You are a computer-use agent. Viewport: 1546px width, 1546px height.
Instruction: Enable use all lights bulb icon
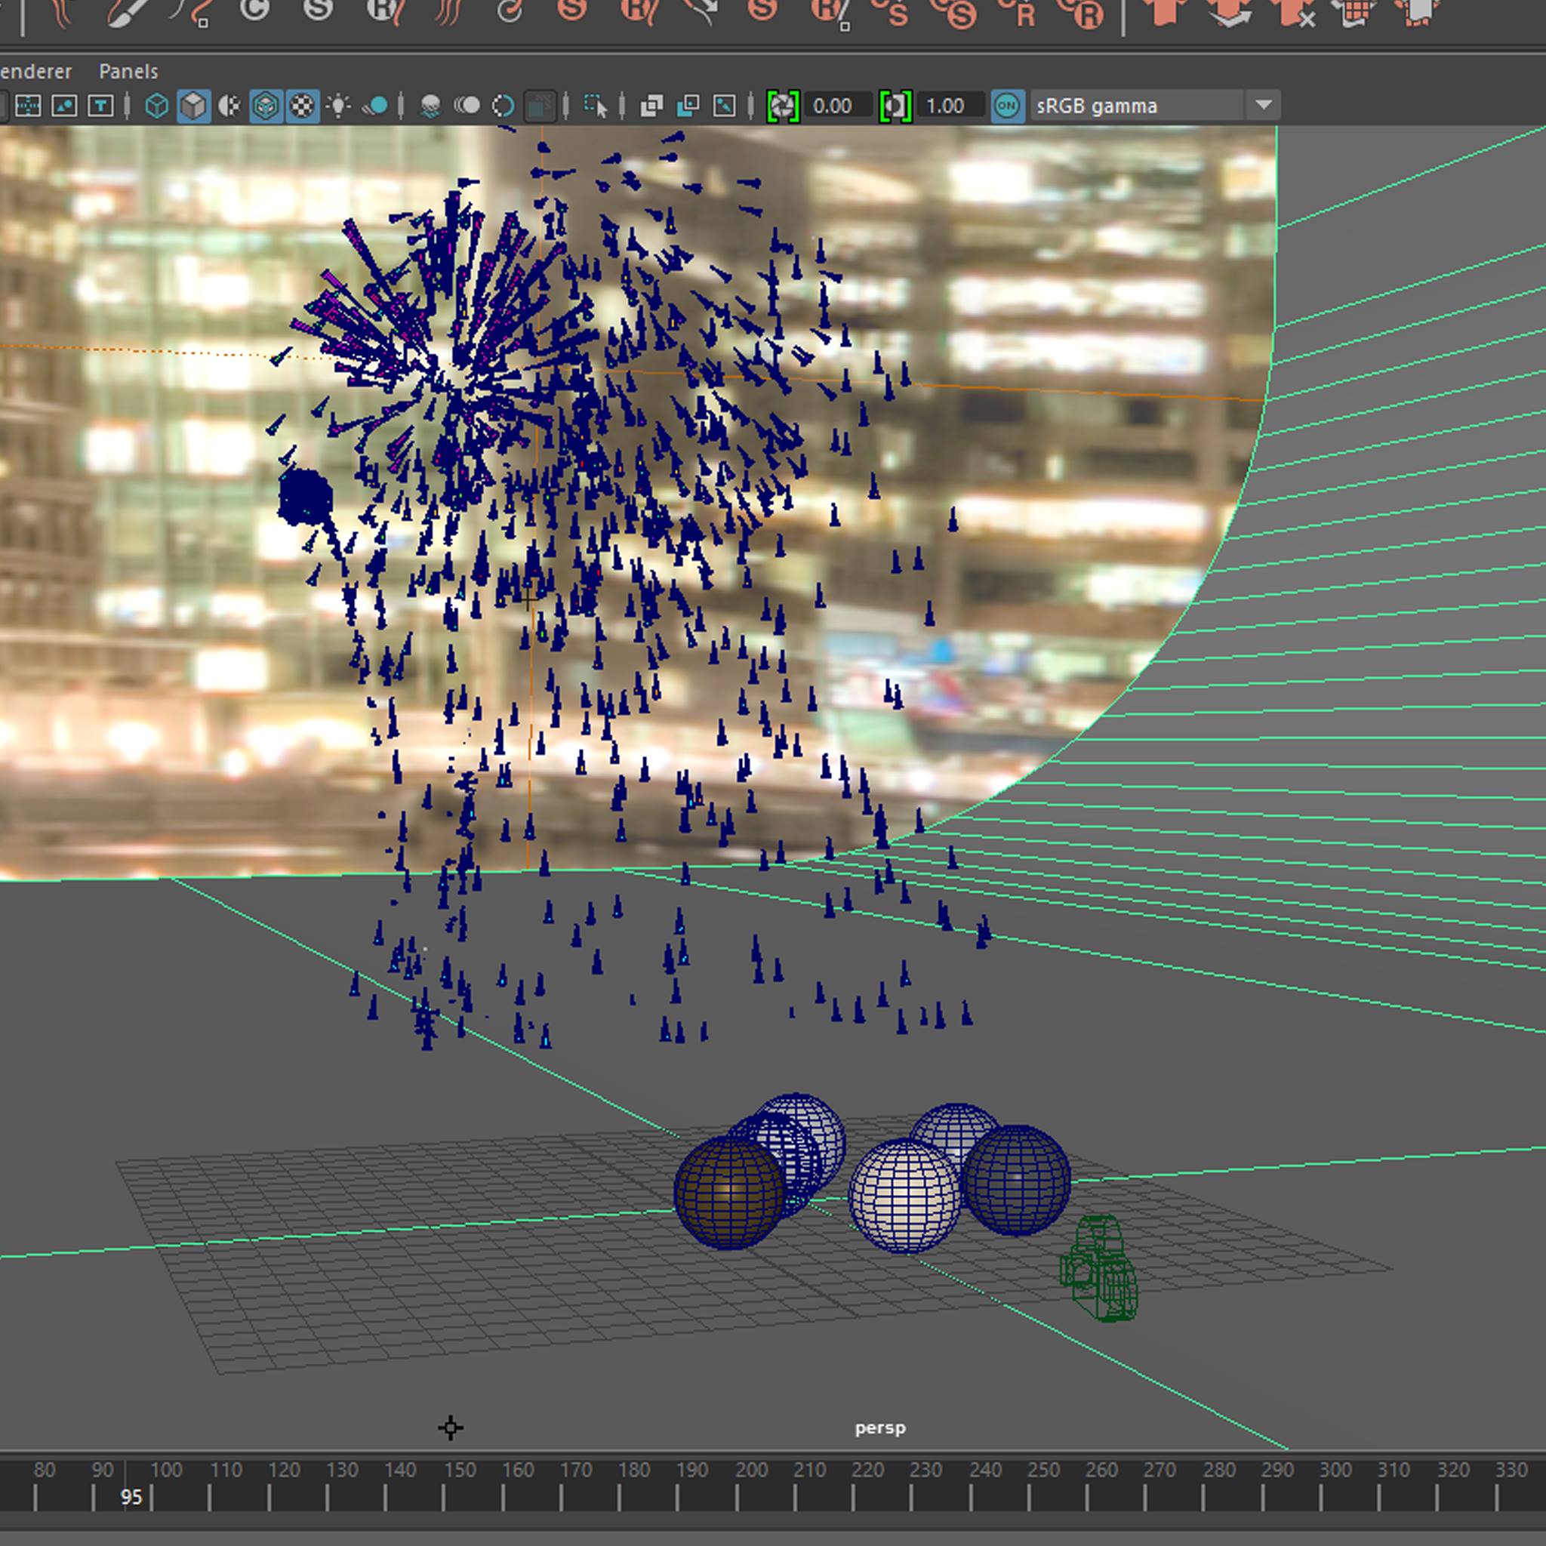(338, 106)
